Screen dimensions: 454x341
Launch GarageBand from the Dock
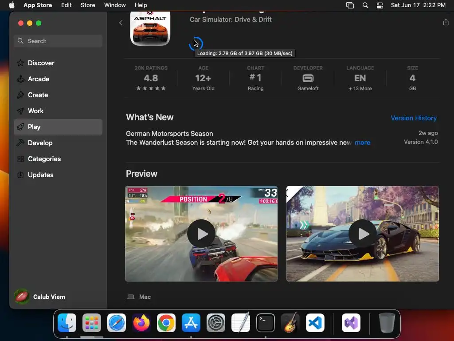(x=290, y=323)
